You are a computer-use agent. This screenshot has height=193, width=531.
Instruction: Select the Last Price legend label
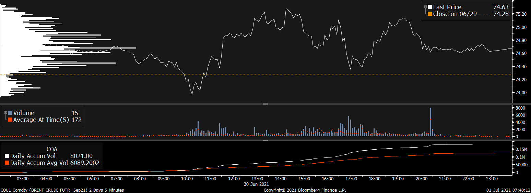coord(447,7)
